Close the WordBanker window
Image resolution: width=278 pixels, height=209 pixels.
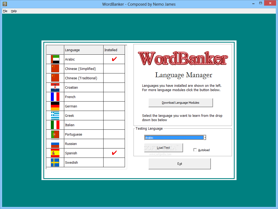270,3
